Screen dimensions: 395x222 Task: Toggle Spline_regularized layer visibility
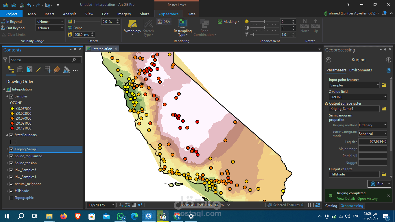(11, 156)
